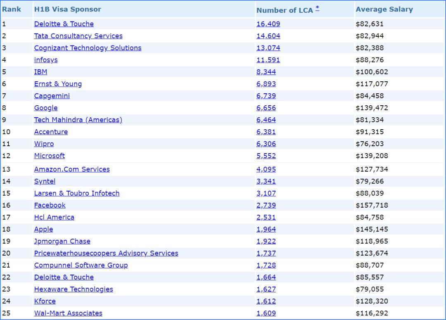This screenshot has width=446, height=320.
Task: Click the 2,739 LCA count for Facebook
Action: tap(266, 205)
